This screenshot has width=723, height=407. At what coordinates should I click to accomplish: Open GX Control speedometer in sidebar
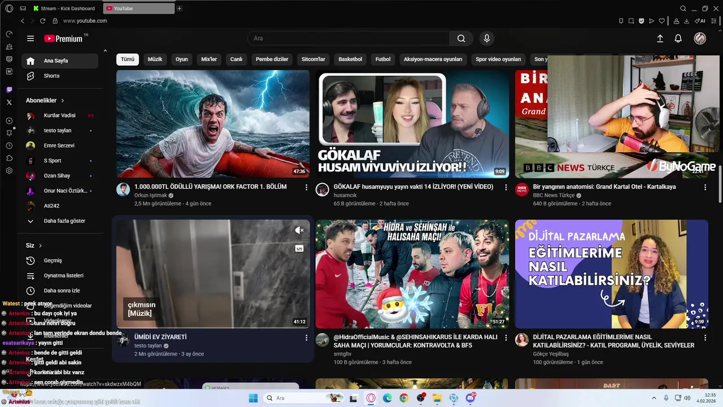[x=9, y=34]
